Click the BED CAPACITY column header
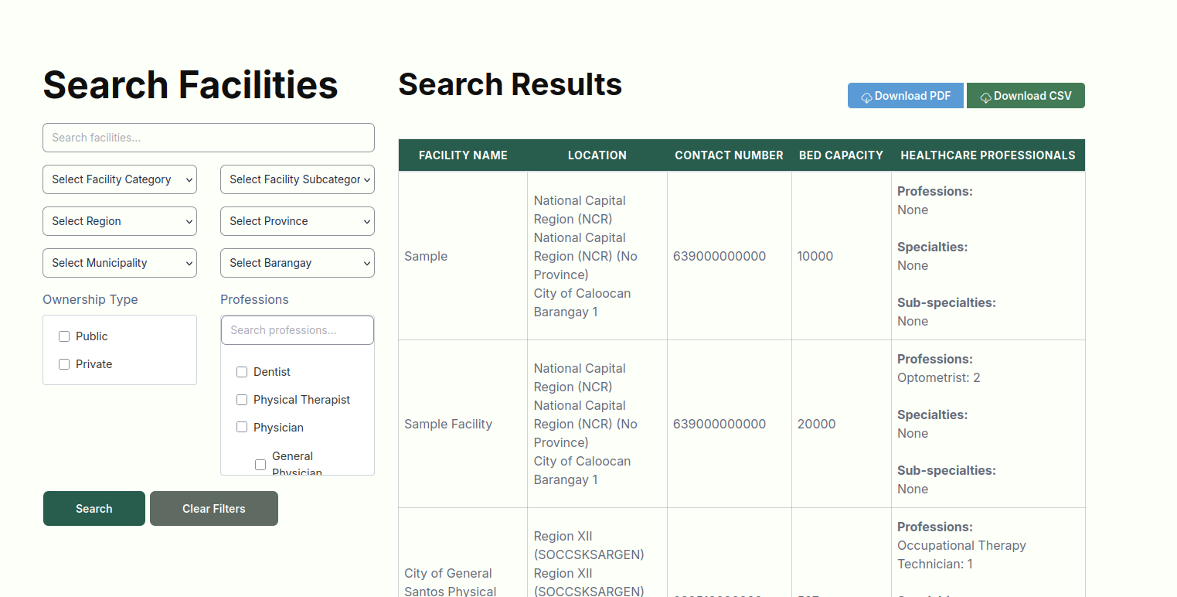The image size is (1177, 597). point(841,155)
